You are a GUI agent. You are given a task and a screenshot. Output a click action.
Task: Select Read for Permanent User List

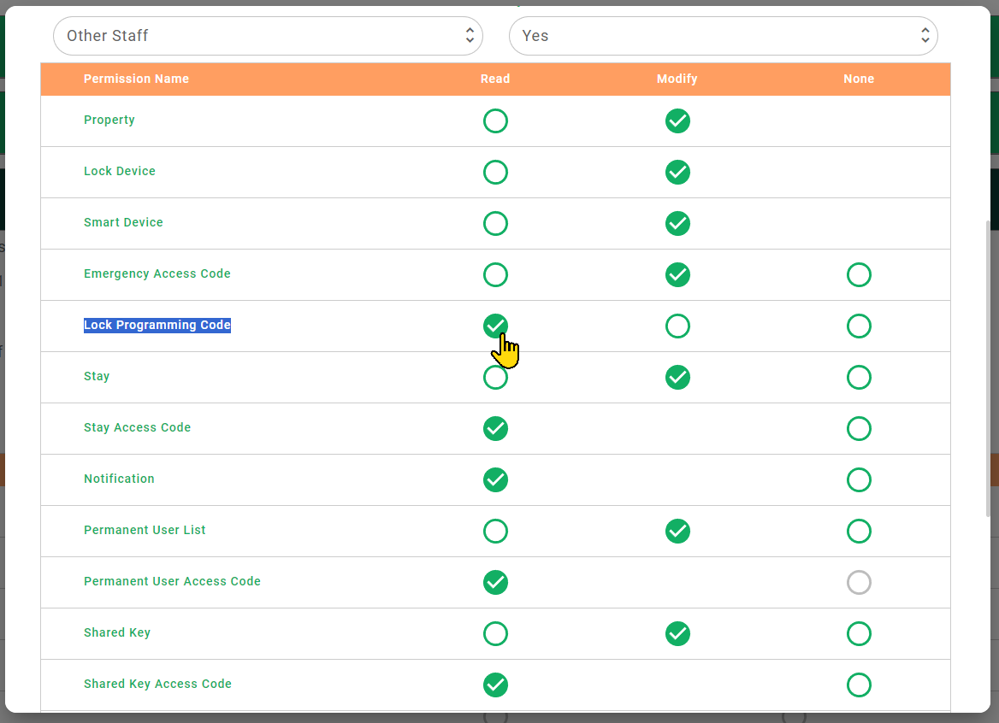(x=495, y=532)
